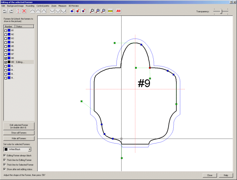Toggle 'Editing Former always black' checkbox
The width and height of the screenshot is (237, 180).
[x=4, y=156]
